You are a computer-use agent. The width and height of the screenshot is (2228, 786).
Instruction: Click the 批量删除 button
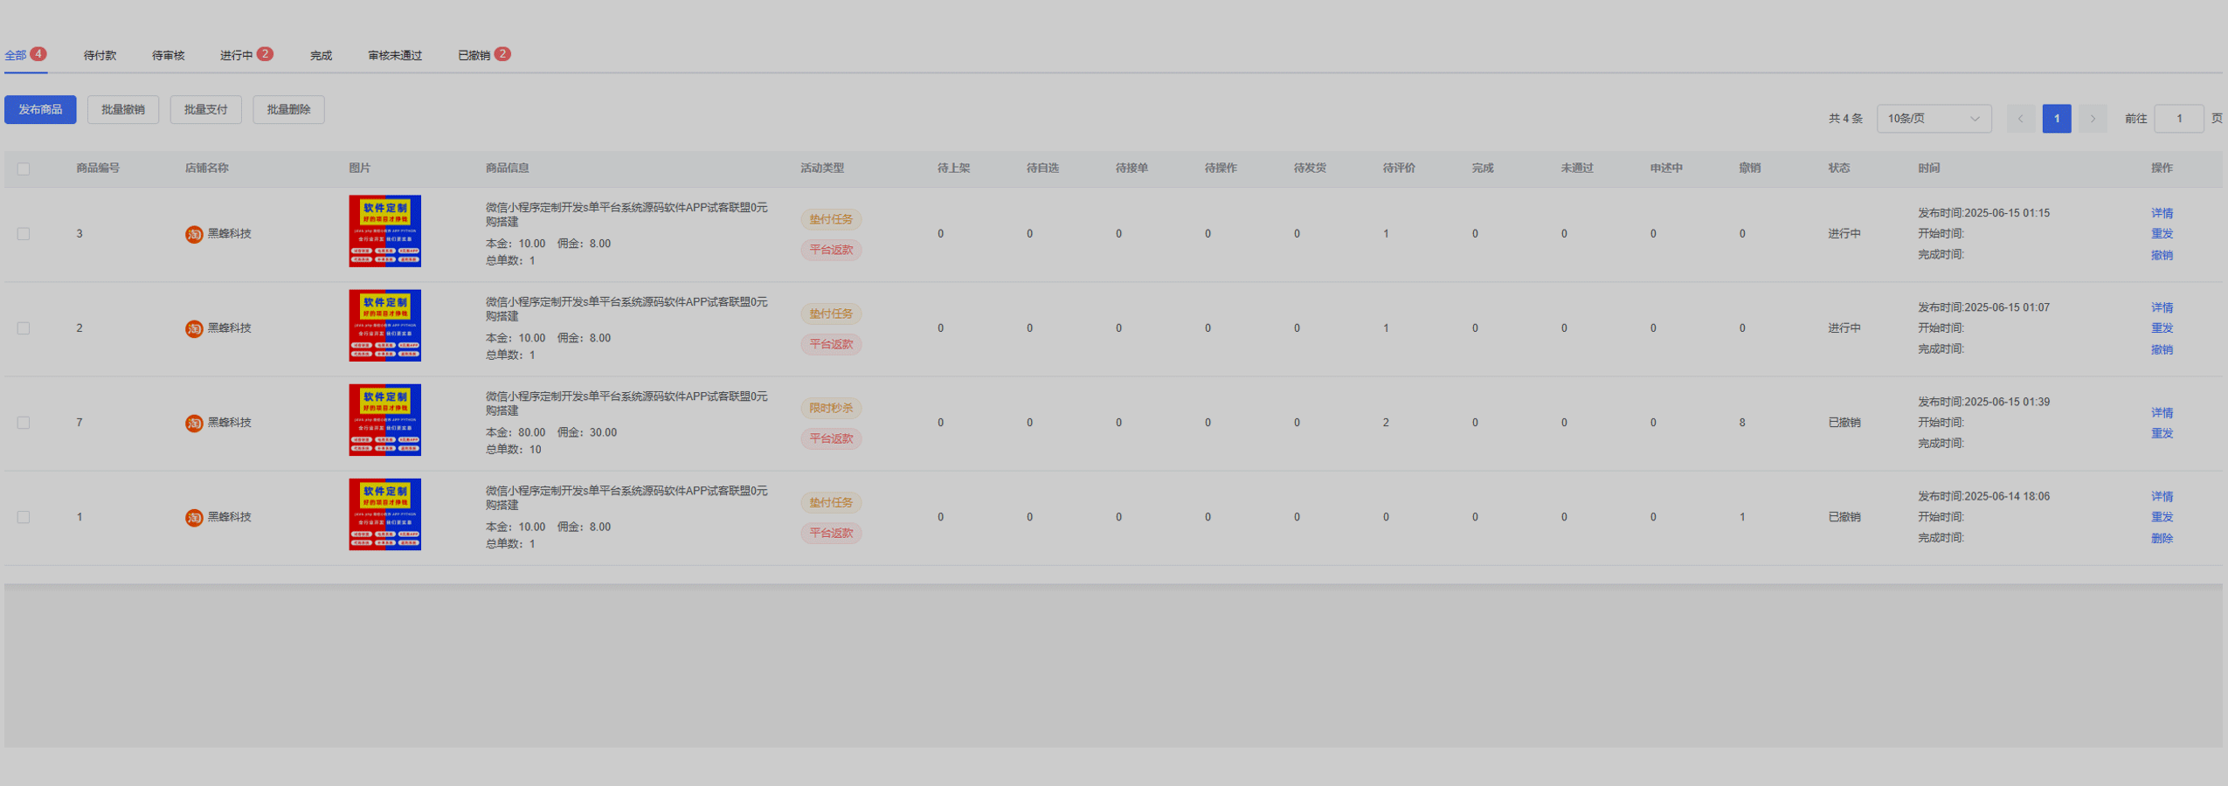pyautogui.click(x=288, y=110)
